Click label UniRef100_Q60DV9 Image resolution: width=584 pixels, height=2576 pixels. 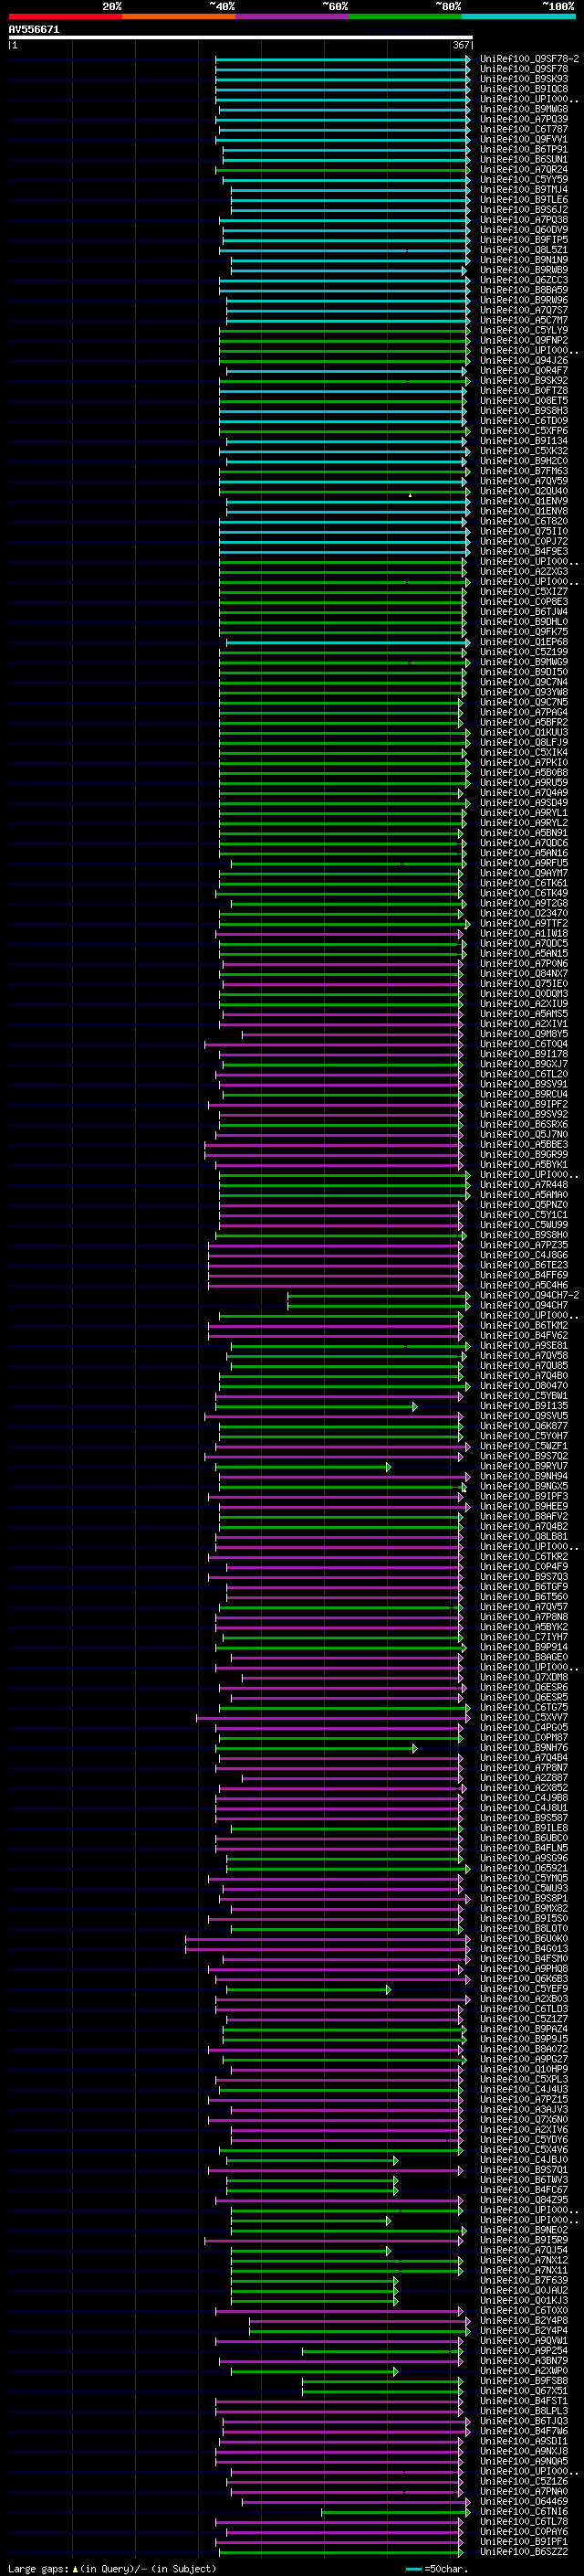[x=524, y=230]
